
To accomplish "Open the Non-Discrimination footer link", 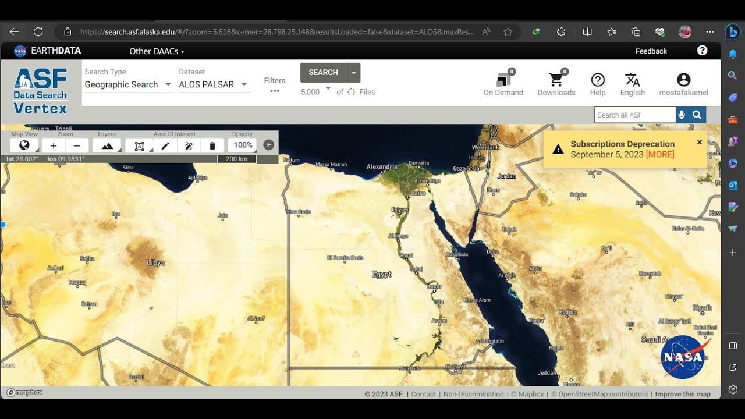I will 473,394.
